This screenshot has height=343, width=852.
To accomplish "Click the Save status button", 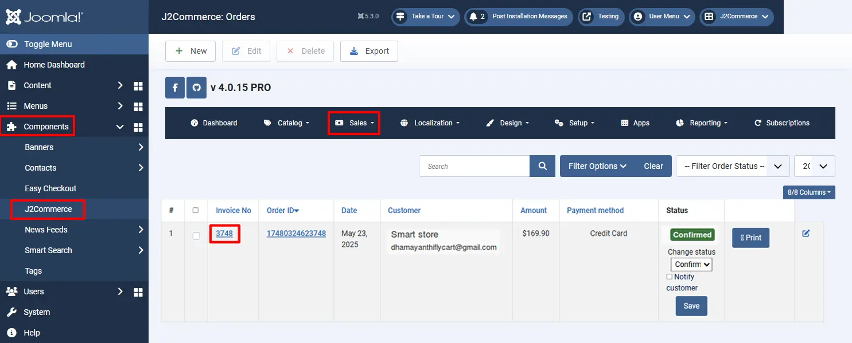I will pos(691,306).
